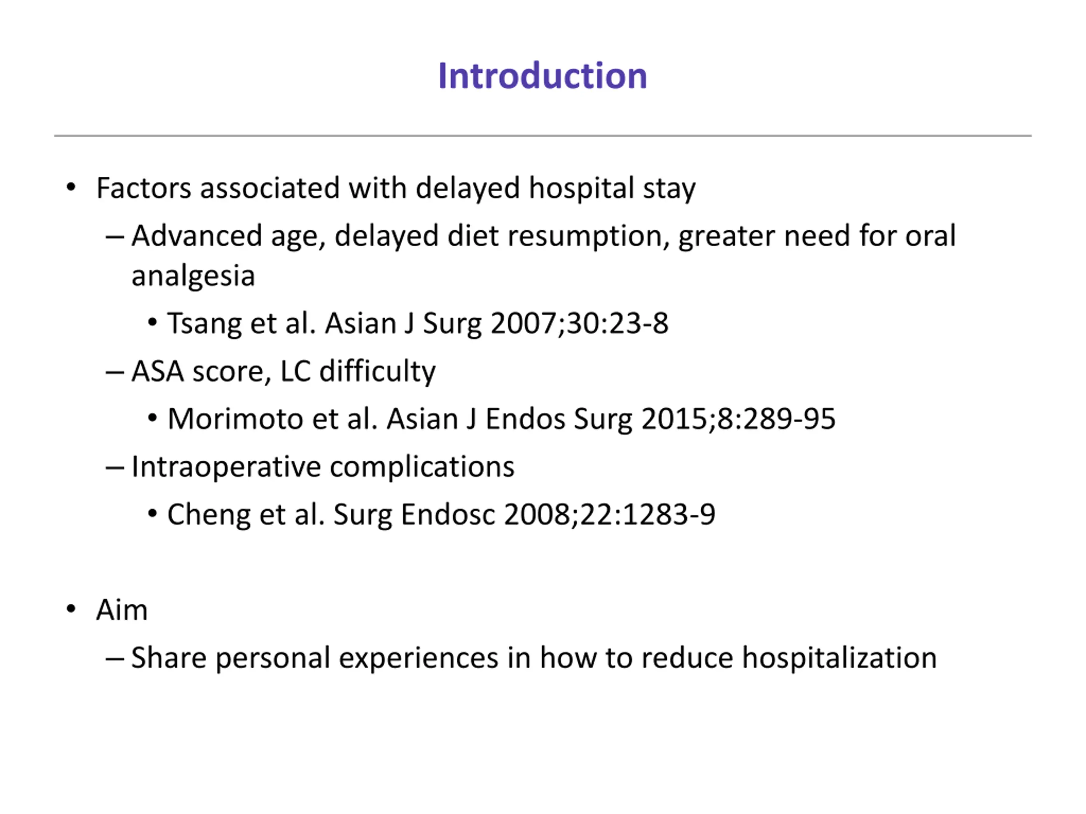Image resolution: width=1086 pixels, height=814 pixels.
Task: Select the 'Share personal experiences' line
Action: tap(534, 658)
